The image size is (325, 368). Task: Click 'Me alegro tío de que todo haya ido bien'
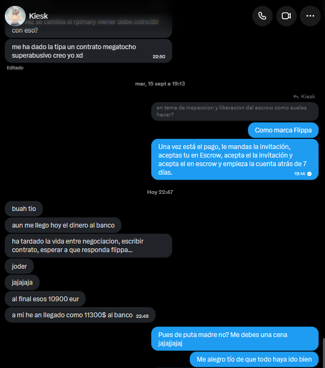point(254,359)
